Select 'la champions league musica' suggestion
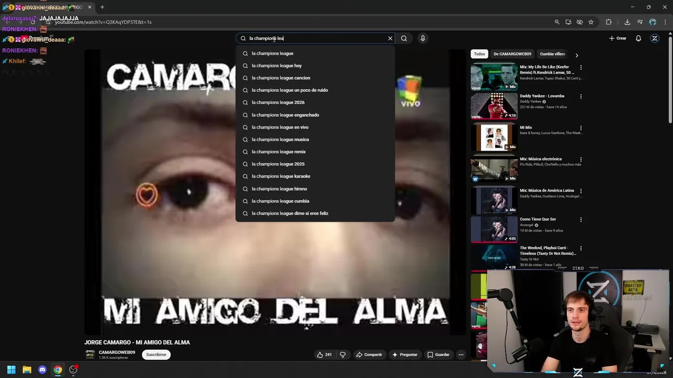Image resolution: width=673 pixels, height=378 pixels. [x=315, y=140]
